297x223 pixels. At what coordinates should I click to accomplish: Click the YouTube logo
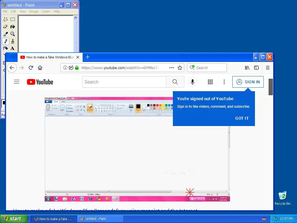pyautogui.click(x=40, y=82)
